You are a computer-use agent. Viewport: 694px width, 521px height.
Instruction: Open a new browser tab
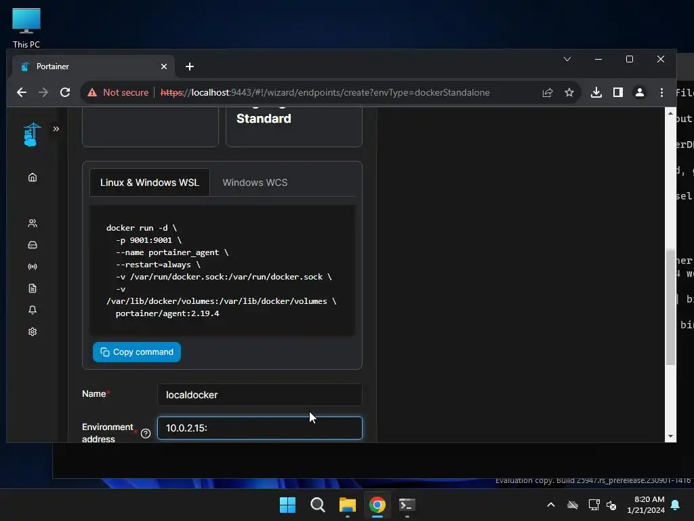(190, 66)
